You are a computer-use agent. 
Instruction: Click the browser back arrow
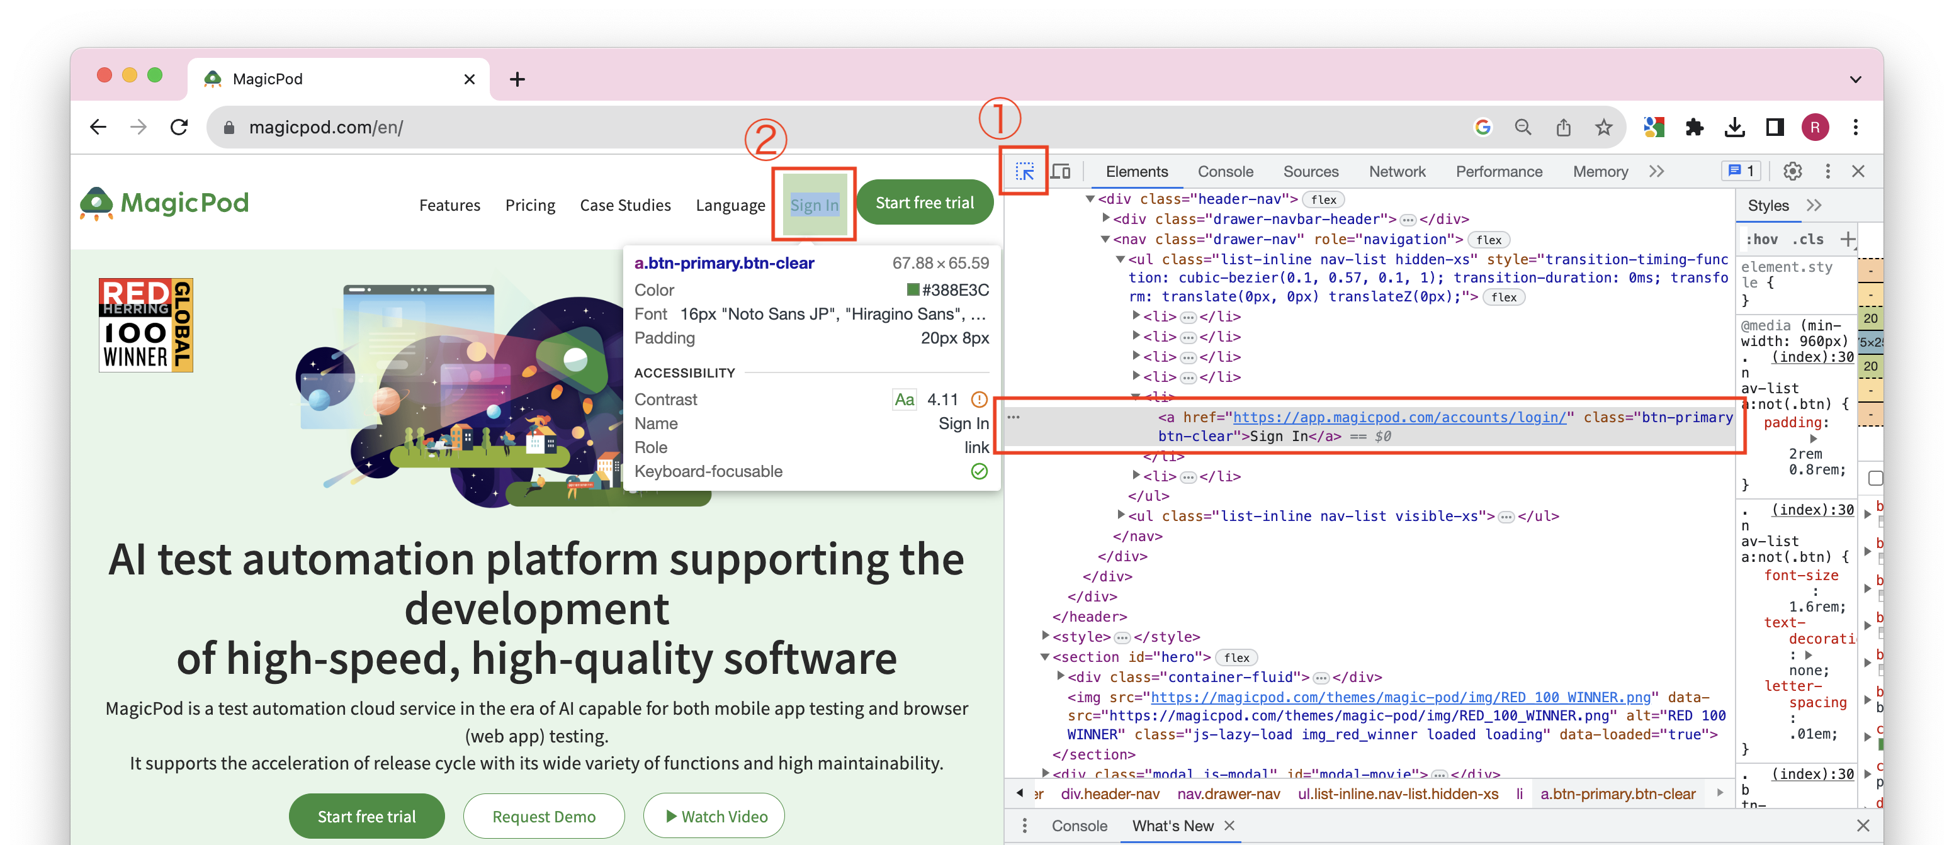pyautogui.click(x=98, y=127)
